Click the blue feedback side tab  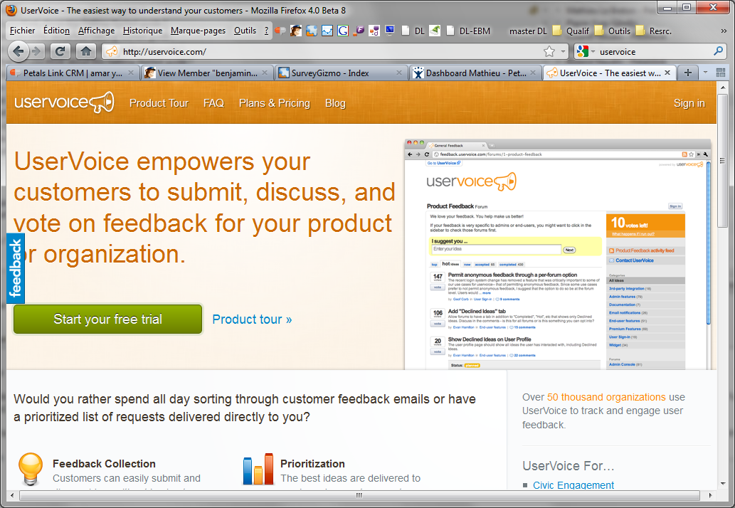[x=16, y=268]
